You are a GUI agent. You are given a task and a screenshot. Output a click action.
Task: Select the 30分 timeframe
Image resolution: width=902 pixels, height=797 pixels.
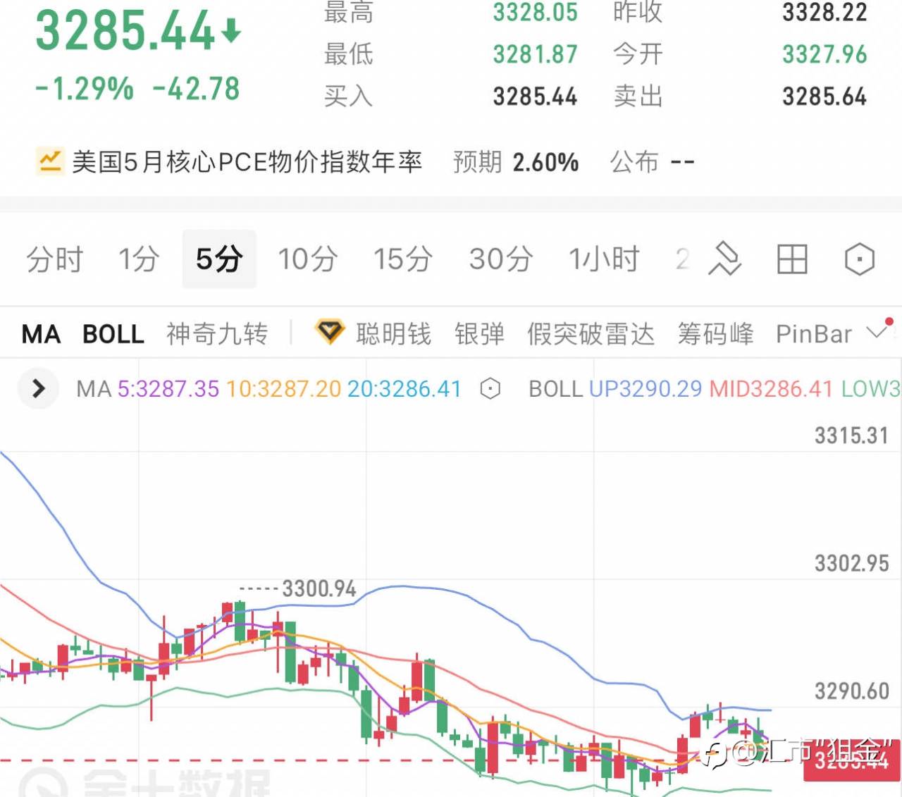tap(501, 259)
